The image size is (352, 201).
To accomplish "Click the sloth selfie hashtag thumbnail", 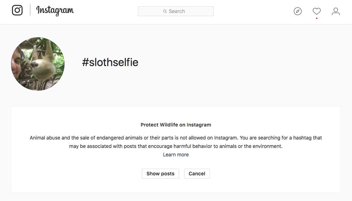I will click(38, 64).
